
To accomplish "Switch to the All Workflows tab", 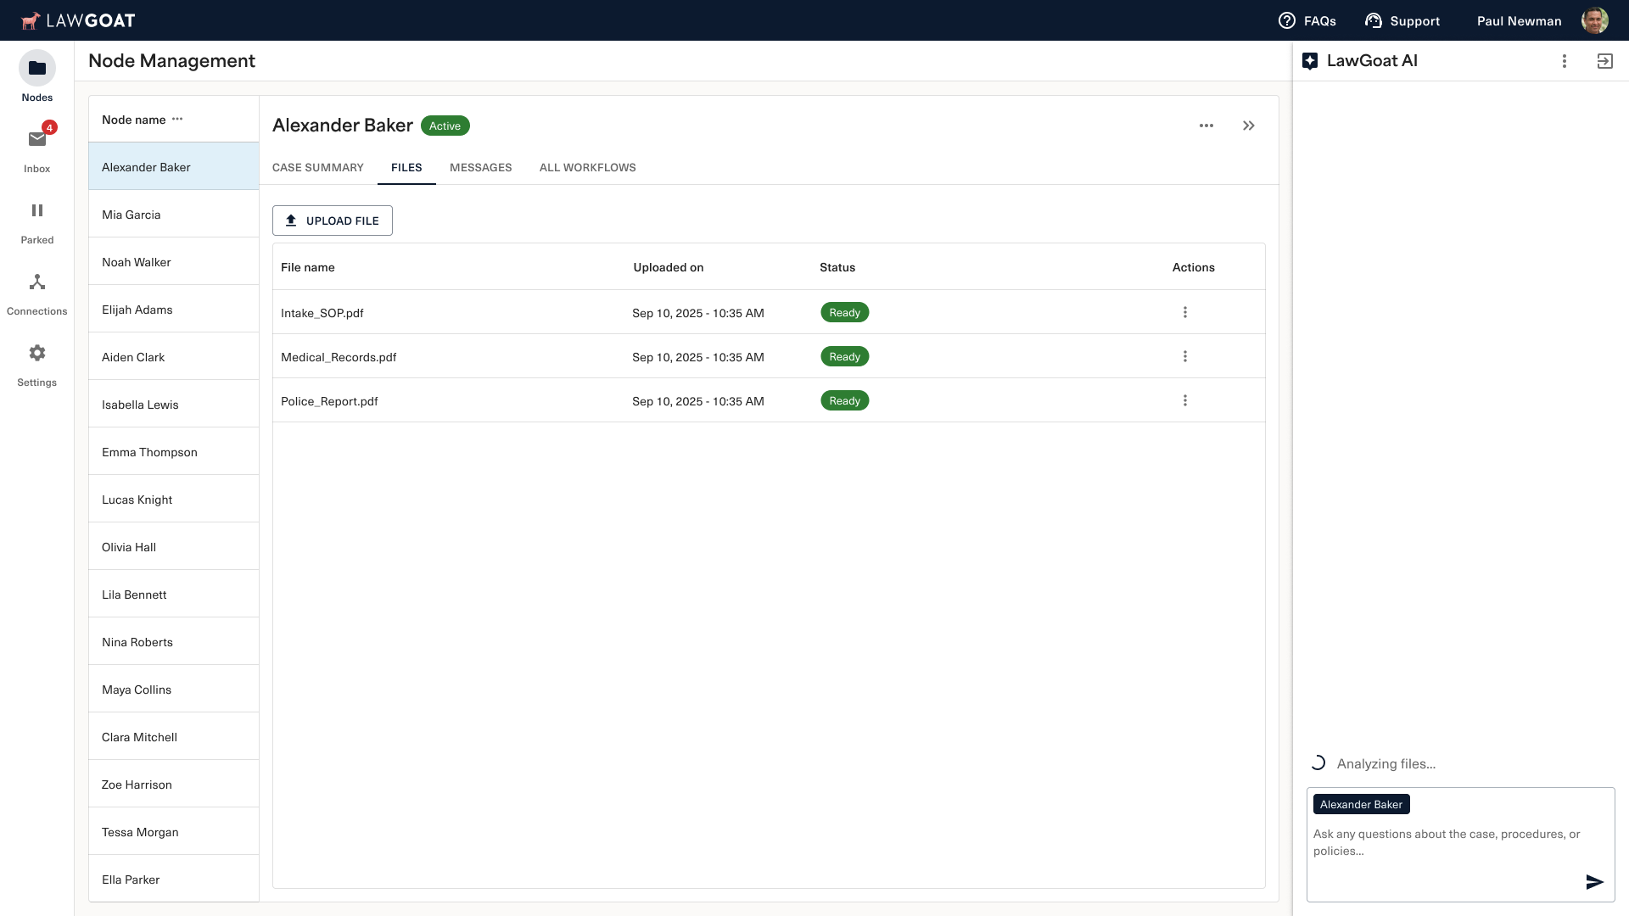I will 587,167.
